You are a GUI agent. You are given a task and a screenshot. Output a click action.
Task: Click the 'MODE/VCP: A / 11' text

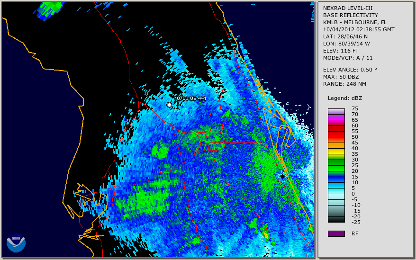tap(348, 58)
